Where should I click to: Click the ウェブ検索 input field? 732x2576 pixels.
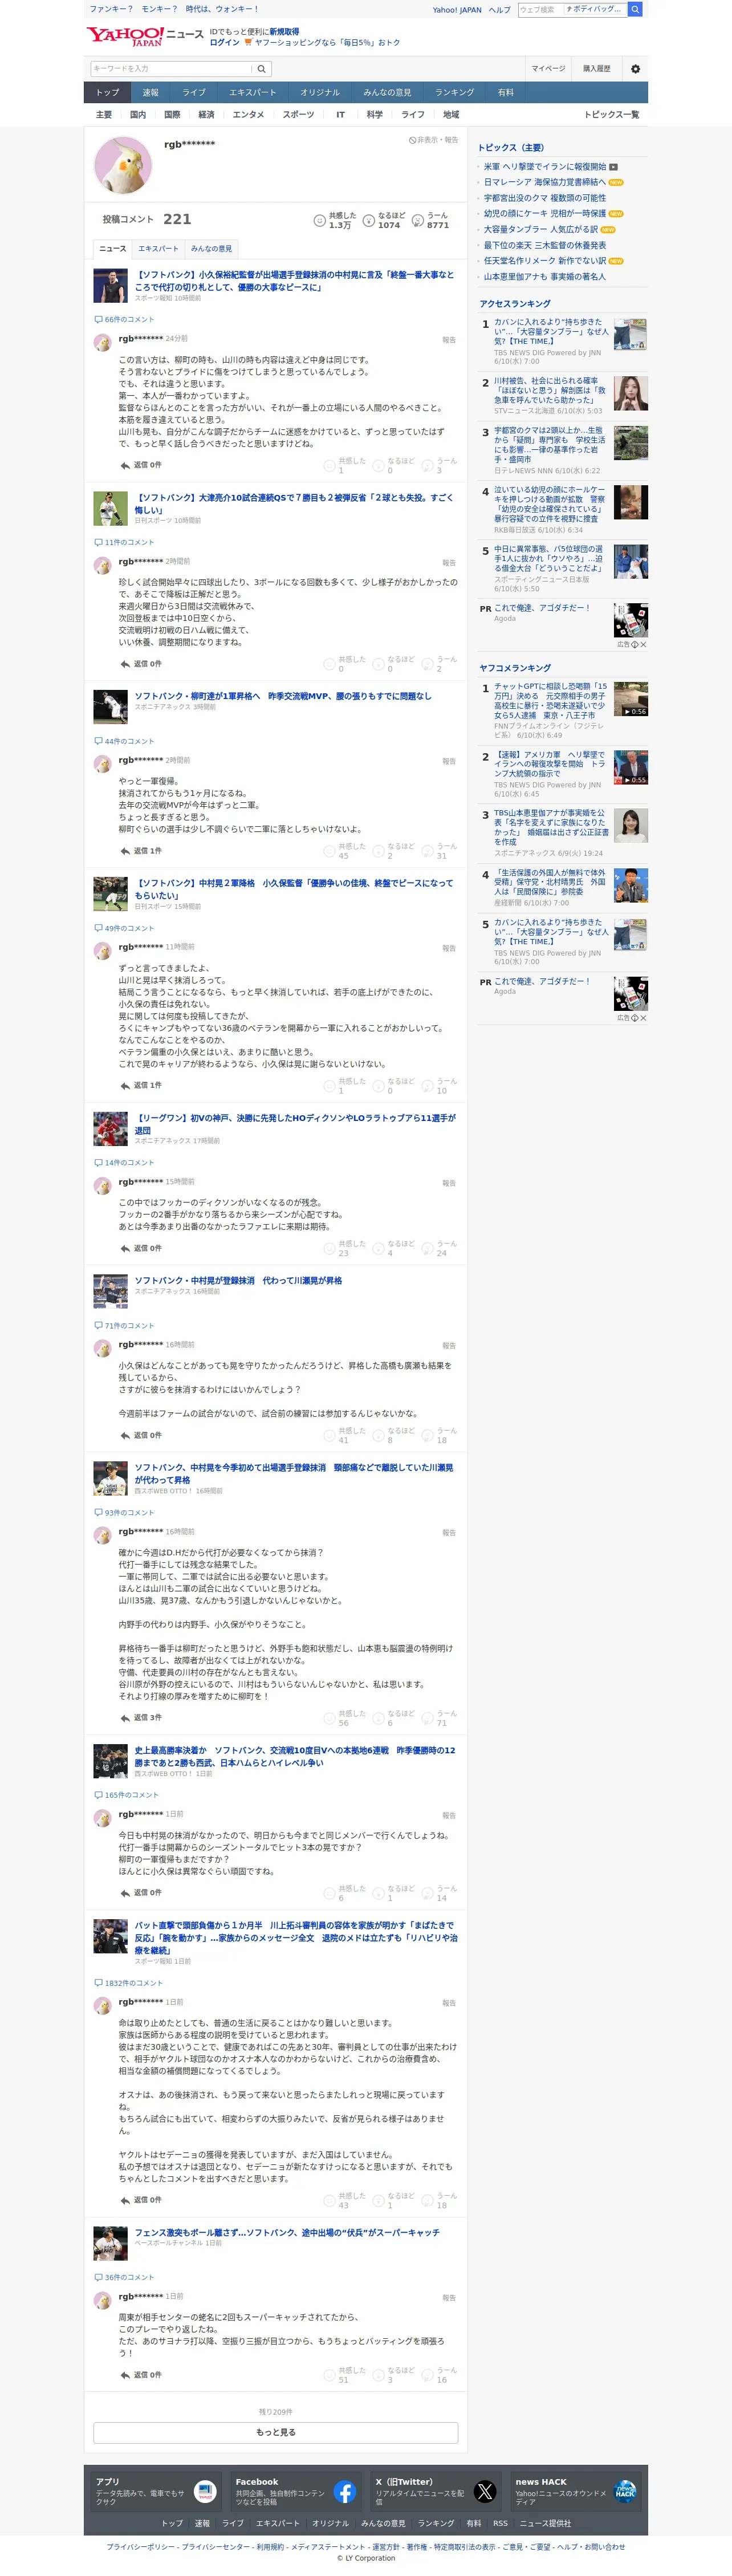(x=540, y=9)
